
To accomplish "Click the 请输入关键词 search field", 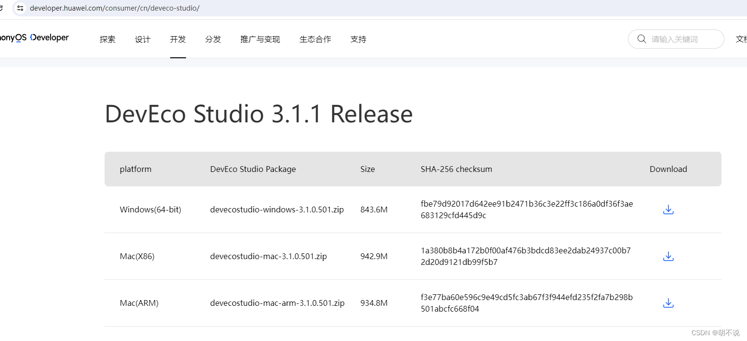I will 680,39.
